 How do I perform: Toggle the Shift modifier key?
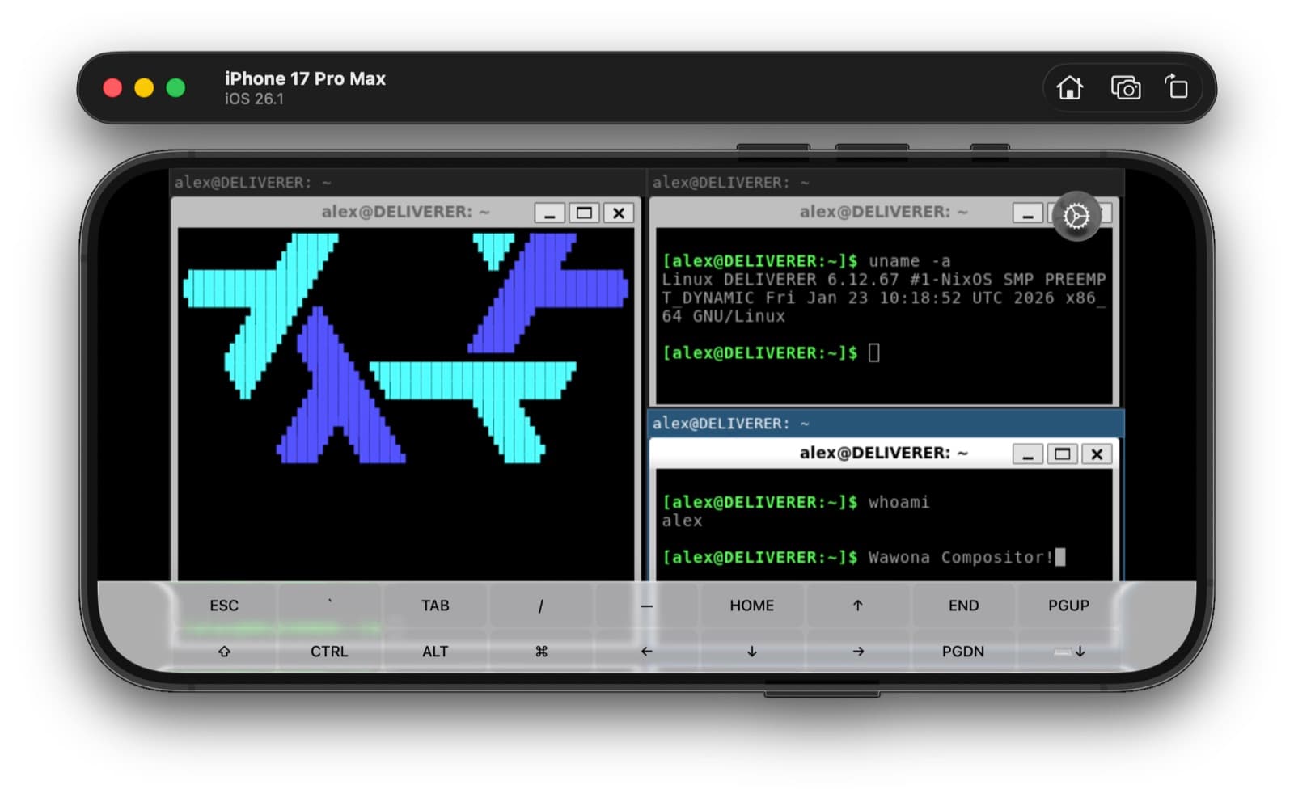[x=224, y=651]
